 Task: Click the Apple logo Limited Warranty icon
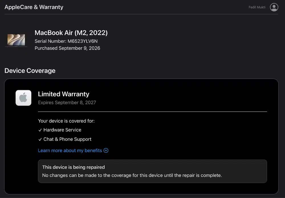(x=23, y=98)
